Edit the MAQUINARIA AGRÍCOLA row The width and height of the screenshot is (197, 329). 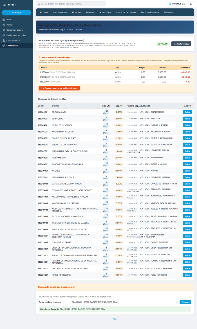pyautogui.click(x=187, y=177)
